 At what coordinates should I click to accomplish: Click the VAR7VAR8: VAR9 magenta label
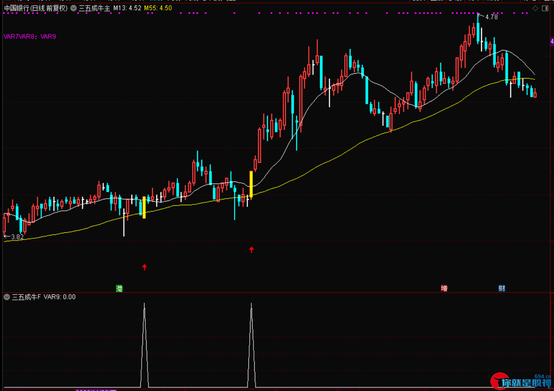pos(30,37)
